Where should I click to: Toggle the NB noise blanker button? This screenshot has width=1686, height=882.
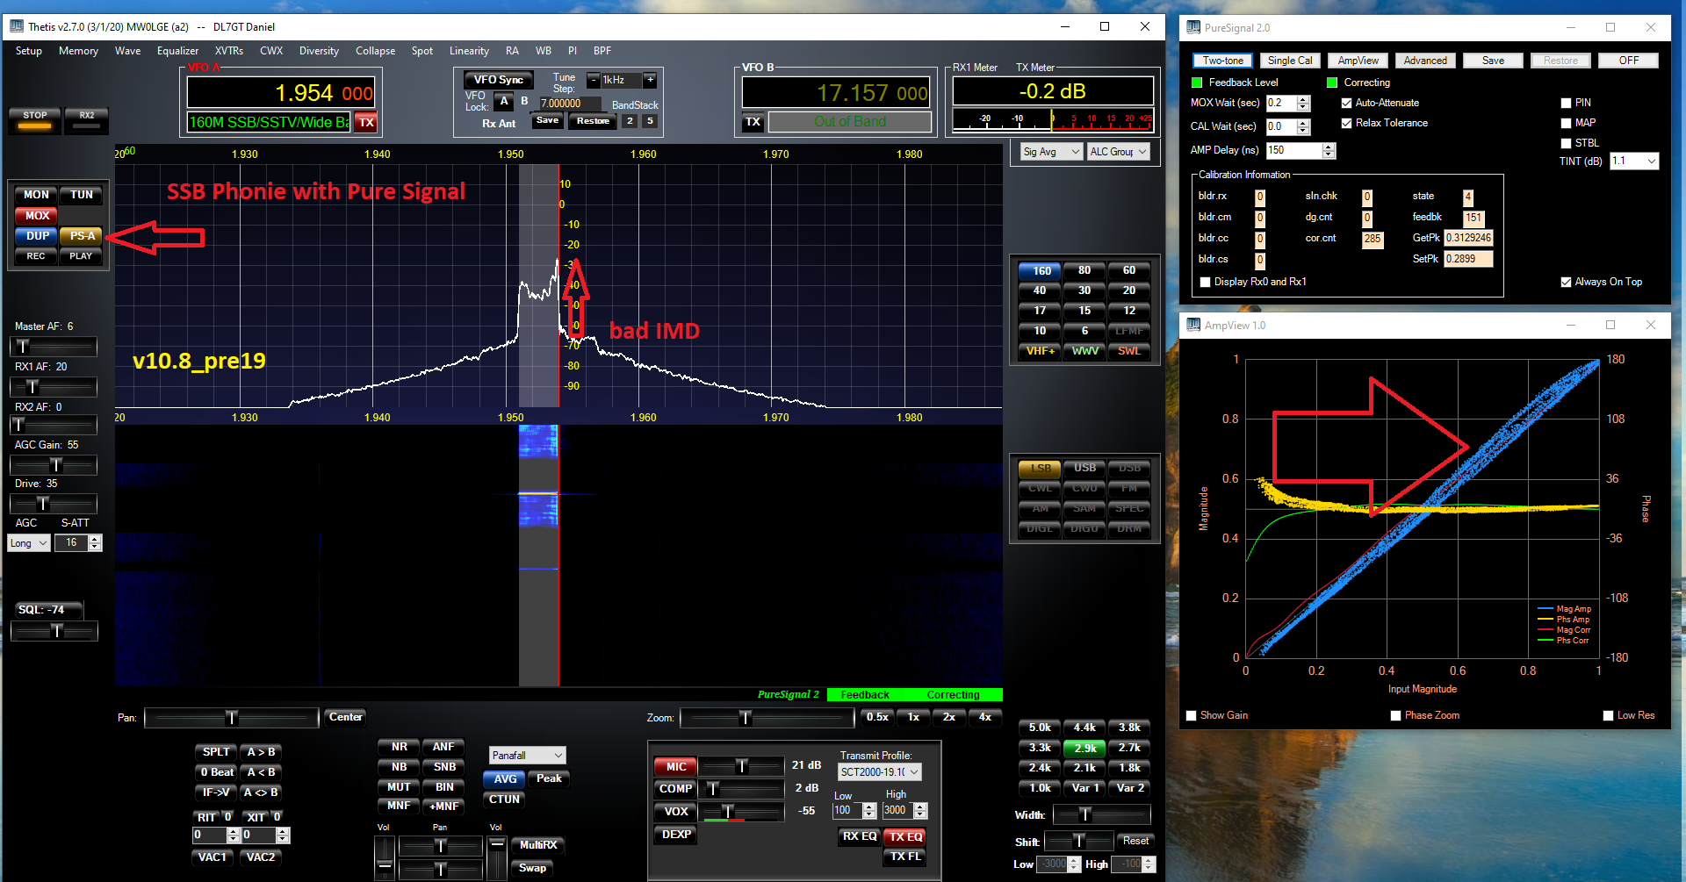tap(400, 767)
